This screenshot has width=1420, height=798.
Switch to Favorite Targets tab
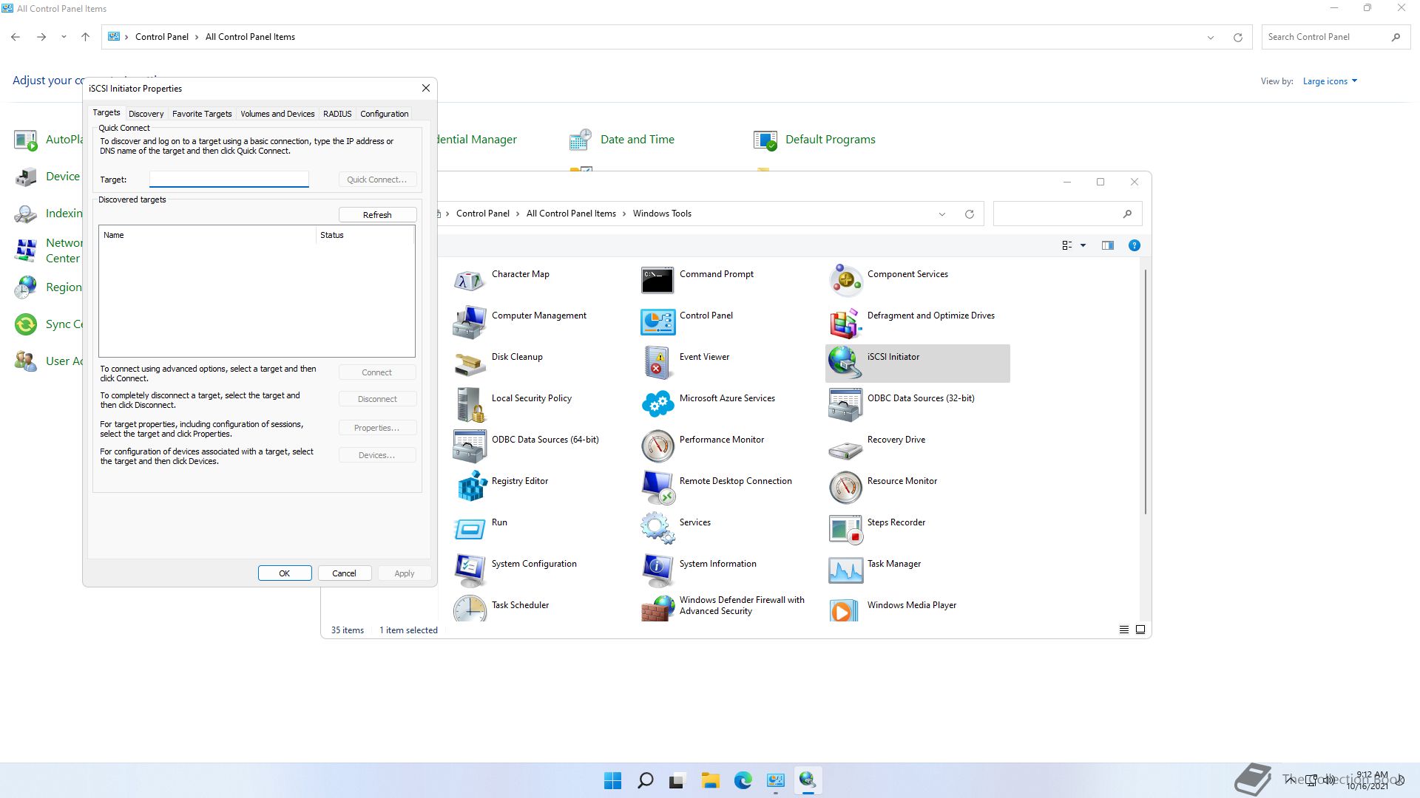(x=202, y=114)
